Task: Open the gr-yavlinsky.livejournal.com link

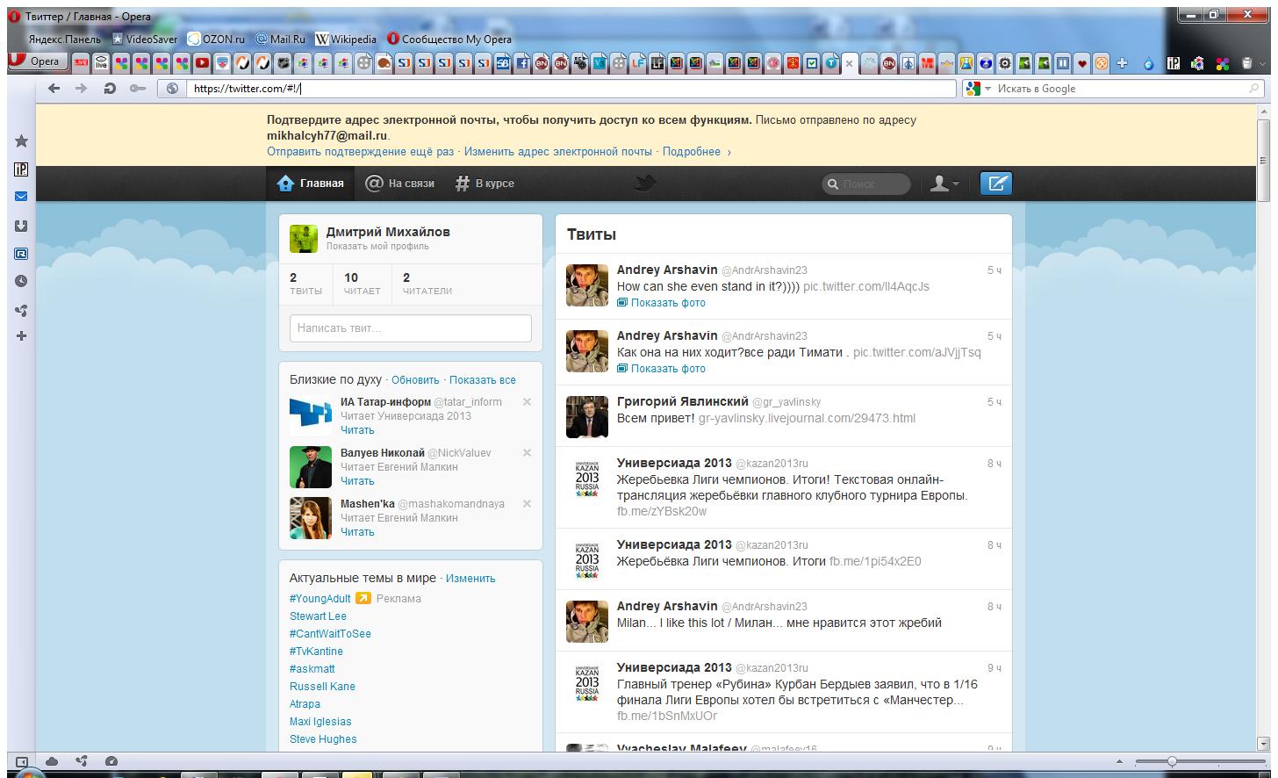Action: (807, 418)
